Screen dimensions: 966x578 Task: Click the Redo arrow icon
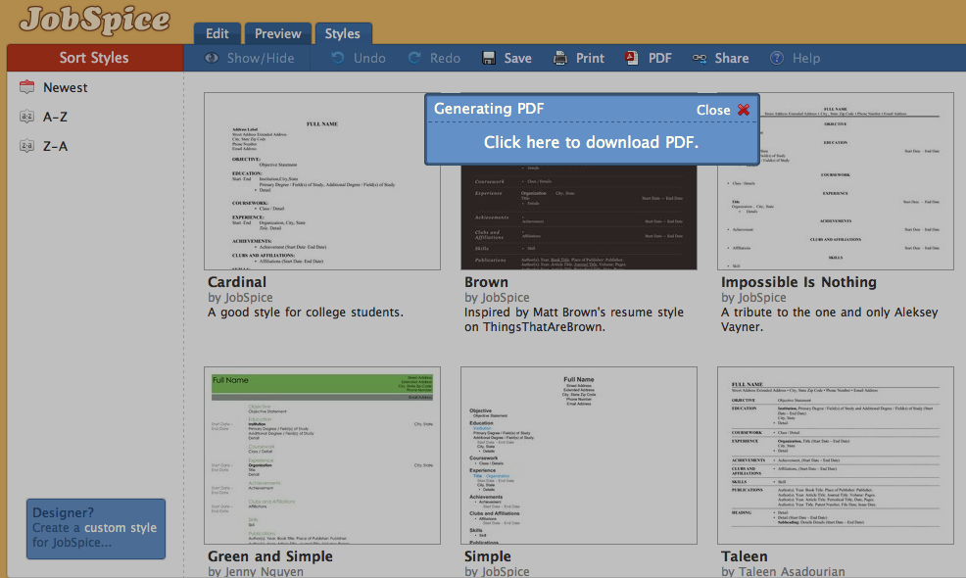tap(414, 58)
